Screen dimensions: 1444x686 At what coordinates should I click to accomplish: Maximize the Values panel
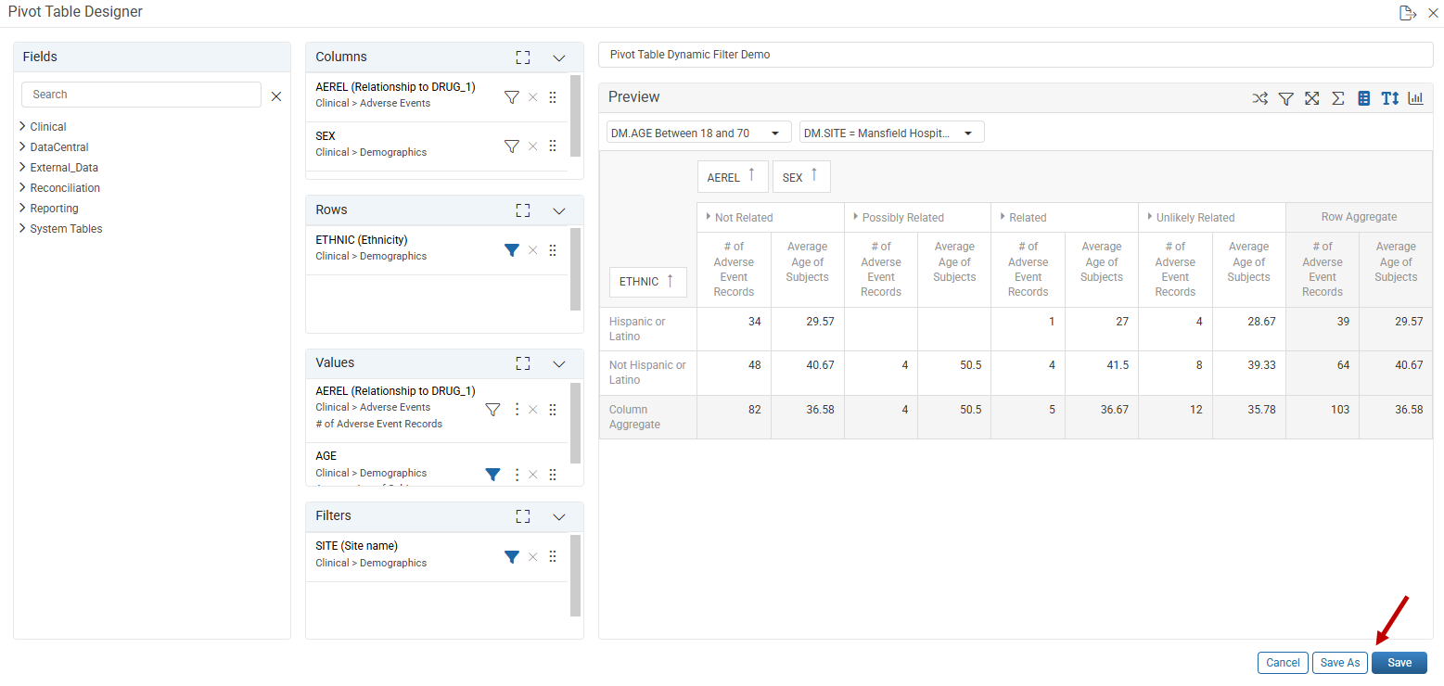click(x=523, y=363)
